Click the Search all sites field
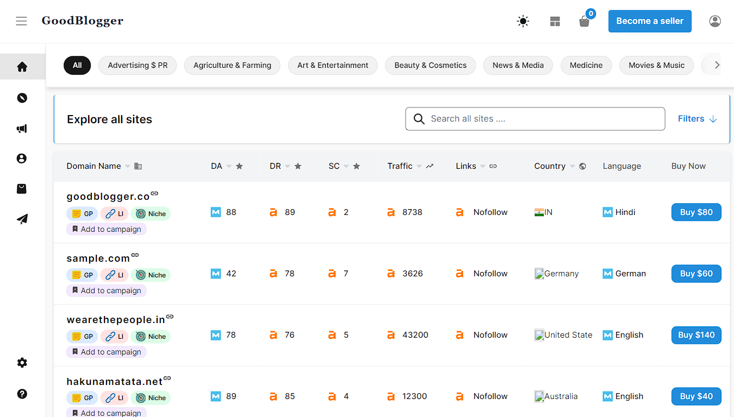The width and height of the screenshot is (734, 417). tap(535, 119)
